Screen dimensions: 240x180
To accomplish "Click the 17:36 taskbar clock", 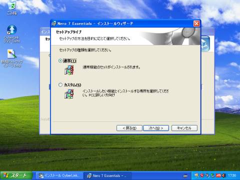I will [x=232, y=175].
